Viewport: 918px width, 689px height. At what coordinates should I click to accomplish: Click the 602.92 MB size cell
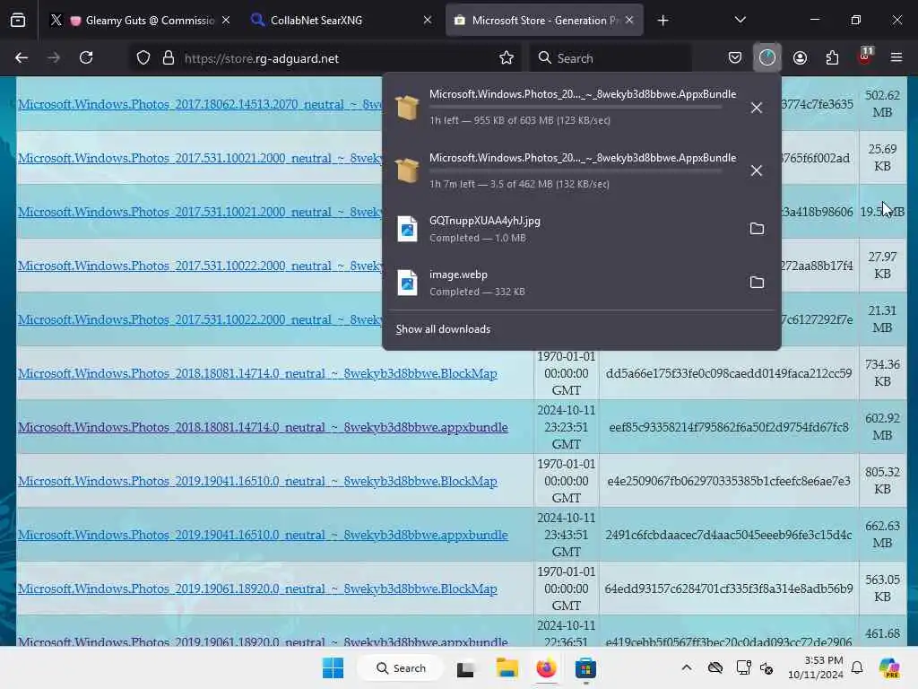pos(882,427)
